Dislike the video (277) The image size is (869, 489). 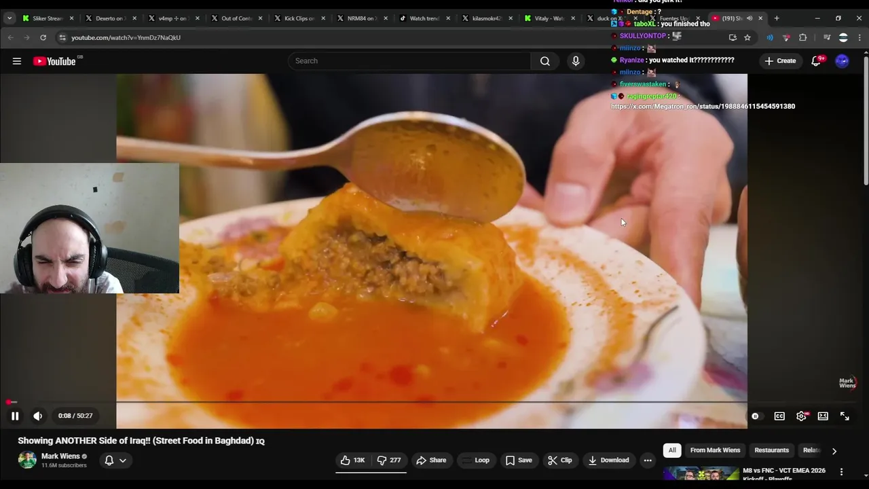pyautogui.click(x=390, y=460)
